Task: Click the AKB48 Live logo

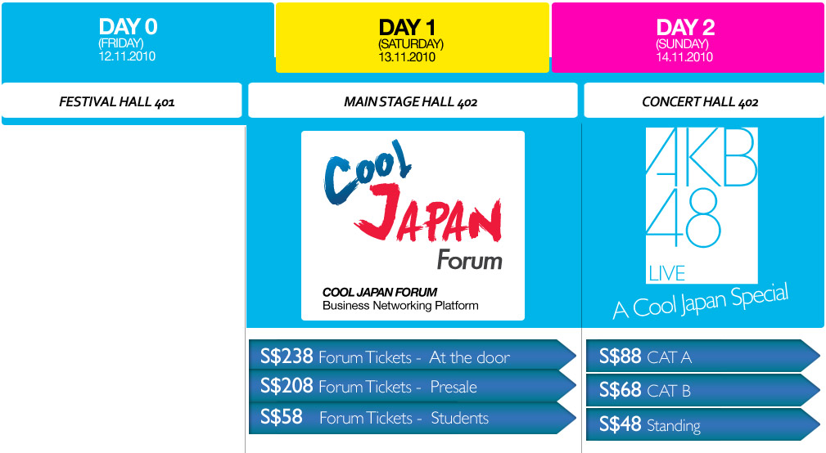Action: (702, 205)
